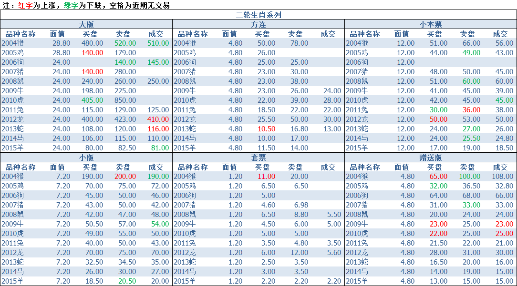Click 2006狗 row name in 小本票 table

tap(357, 62)
